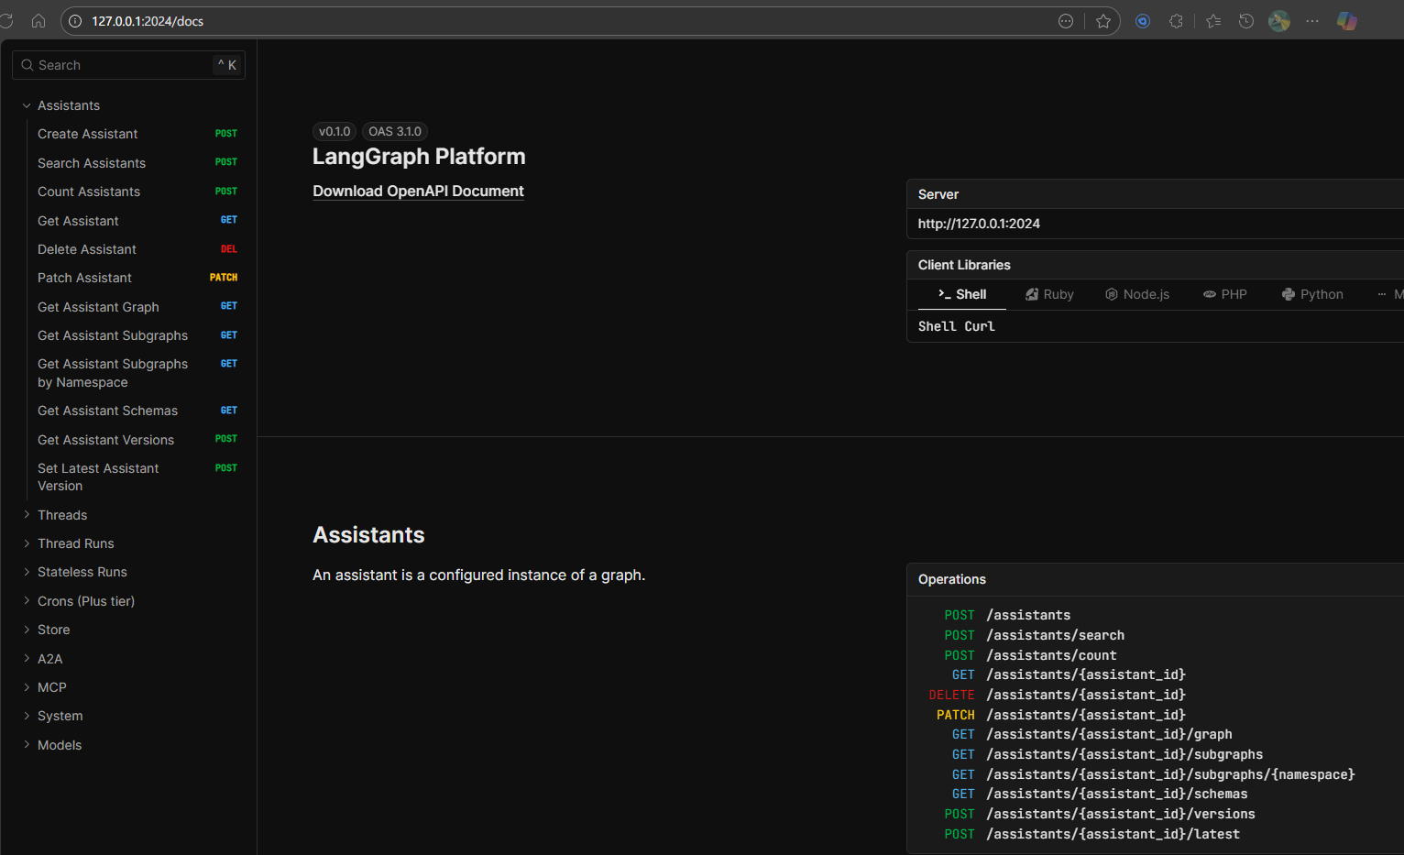
Task: Click the GET /assistants/{assistant_id}/graph operation
Action: pyautogui.click(x=1092, y=734)
